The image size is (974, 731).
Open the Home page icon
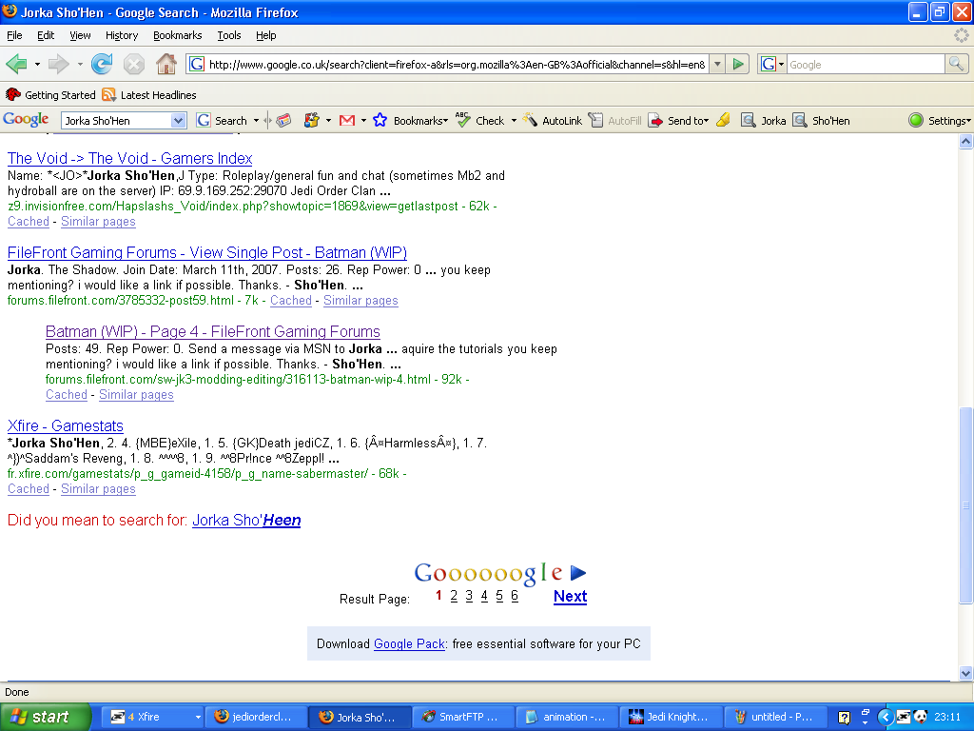coord(166,64)
